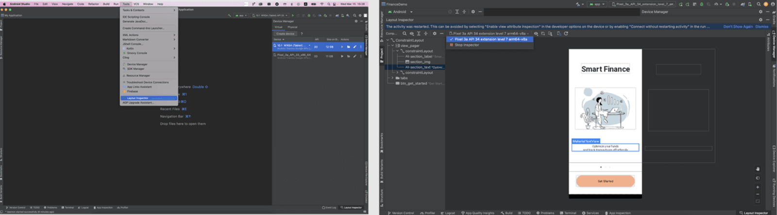Viewport: 777px width, 215px height.
Task: Switch to the Physical tab in Device Manager
Action: (x=292, y=27)
